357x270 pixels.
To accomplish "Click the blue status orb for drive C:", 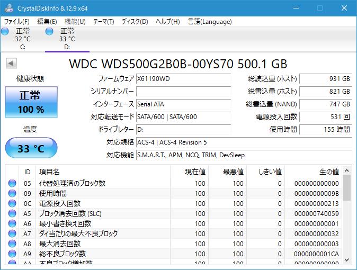I will pyautogui.click(x=5, y=31).
